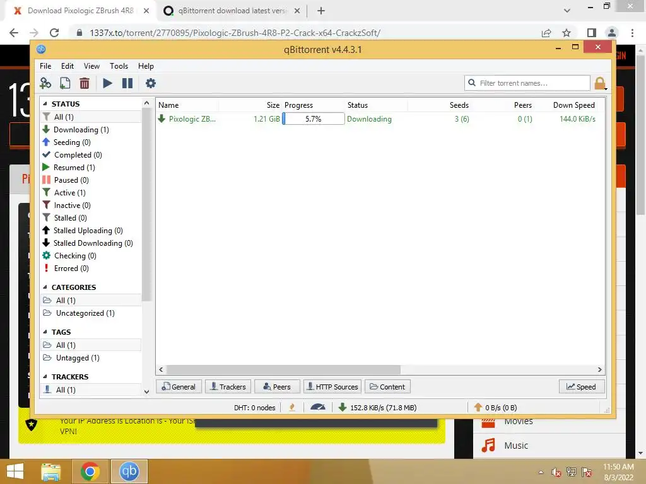Click the orange lock UI icon
The height and width of the screenshot is (484, 646).
(x=600, y=83)
